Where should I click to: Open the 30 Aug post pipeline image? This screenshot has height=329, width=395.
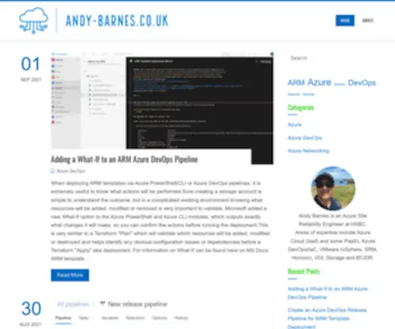(162, 313)
